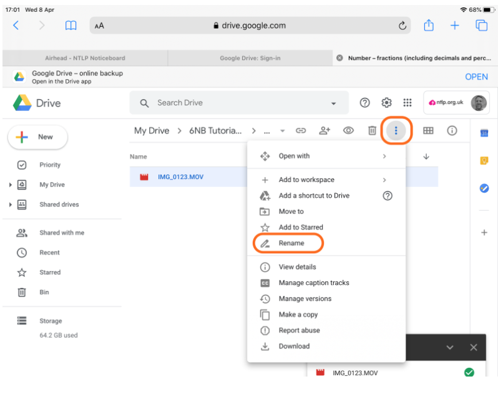Open Shared with me
The image size is (498, 394).
pyautogui.click(x=62, y=233)
